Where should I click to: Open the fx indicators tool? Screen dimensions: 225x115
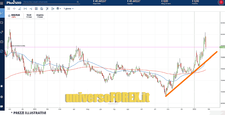point(47,9)
